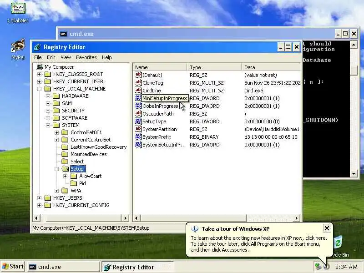
Task: Click the OsLoaderPath value icon
Action: pyautogui.click(x=138, y=113)
